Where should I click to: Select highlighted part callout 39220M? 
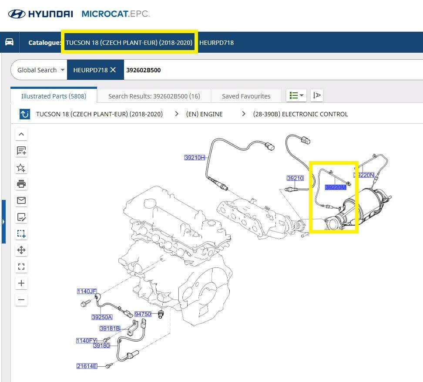click(336, 187)
